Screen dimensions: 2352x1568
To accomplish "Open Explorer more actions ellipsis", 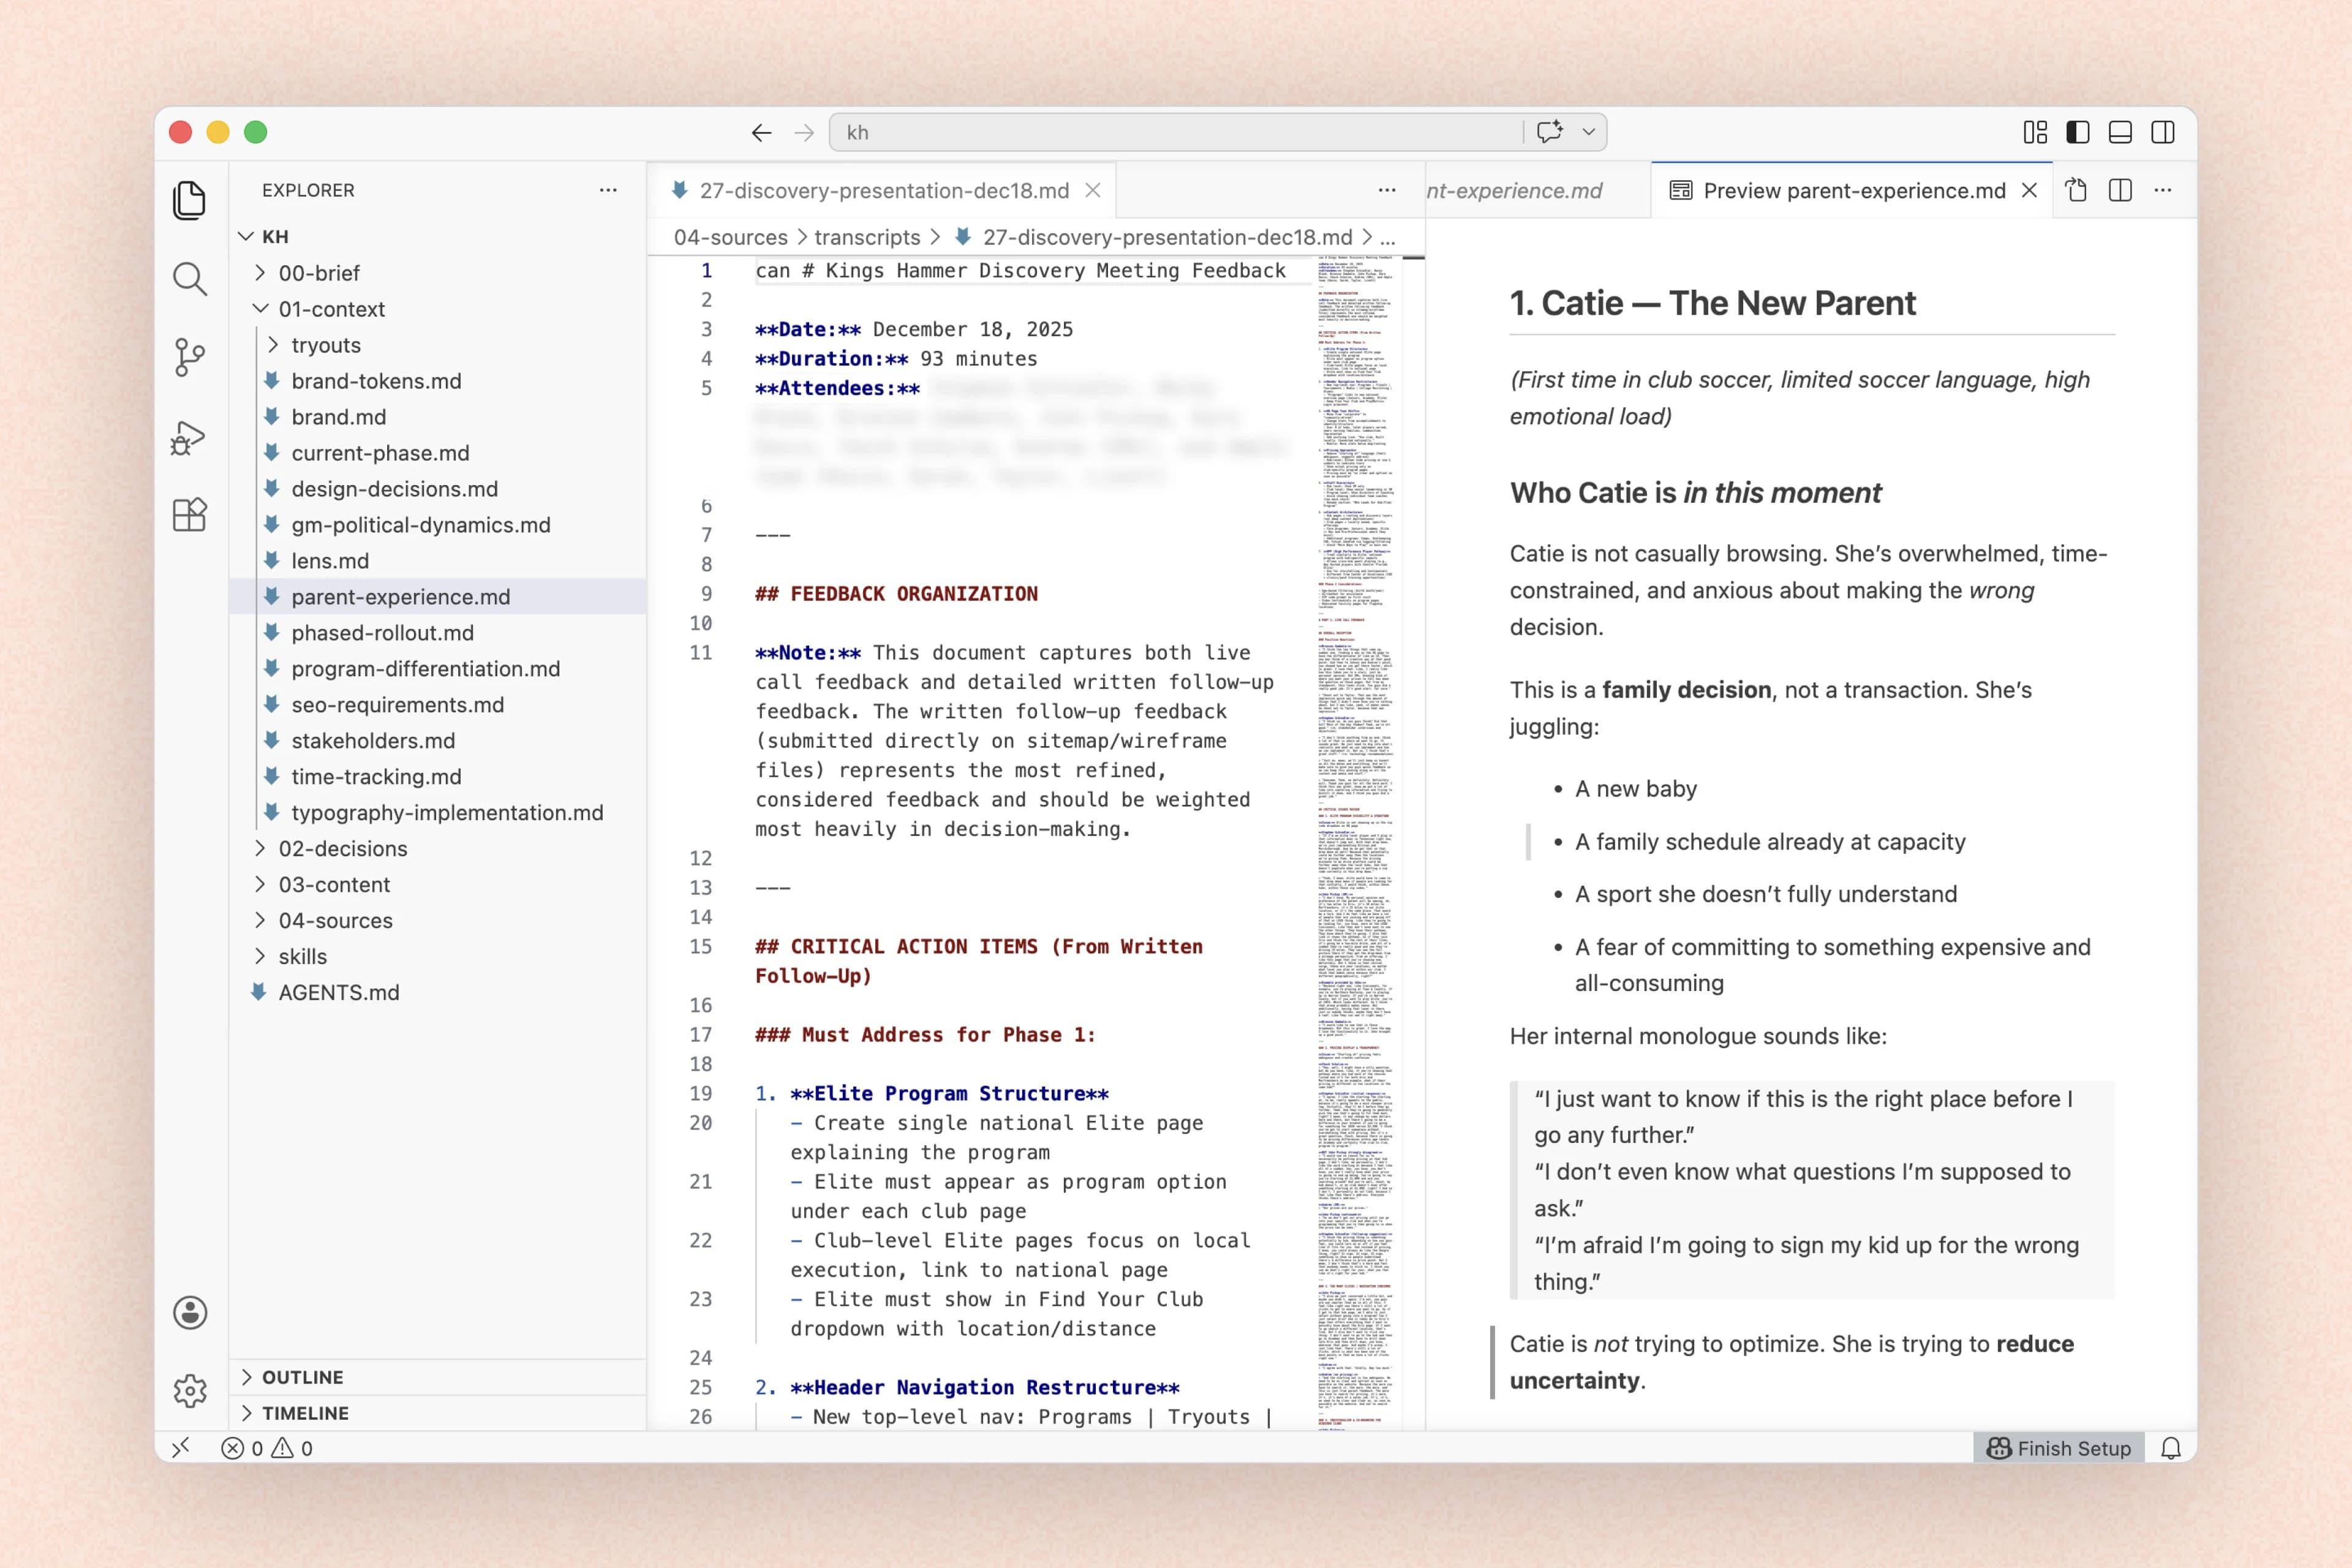I will pyautogui.click(x=608, y=190).
